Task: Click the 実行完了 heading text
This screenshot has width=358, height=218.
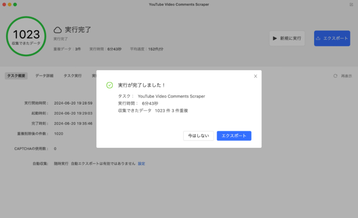Action: point(78,30)
